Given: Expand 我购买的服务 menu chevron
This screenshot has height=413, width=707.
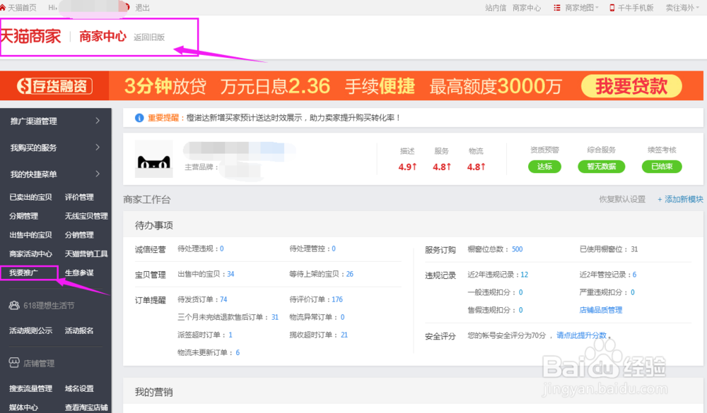Looking at the screenshot, I should (x=98, y=148).
